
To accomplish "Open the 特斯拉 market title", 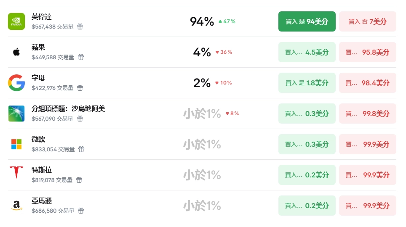I will (x=42, y=170).
